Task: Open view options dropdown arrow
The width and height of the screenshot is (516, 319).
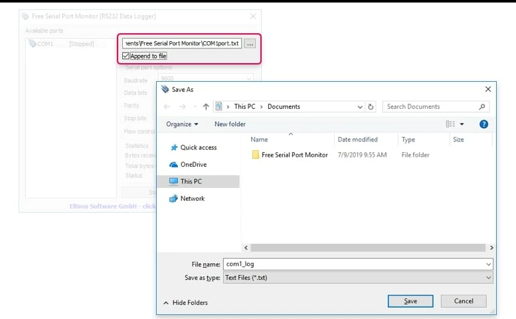Action: (x=462, y=124)
